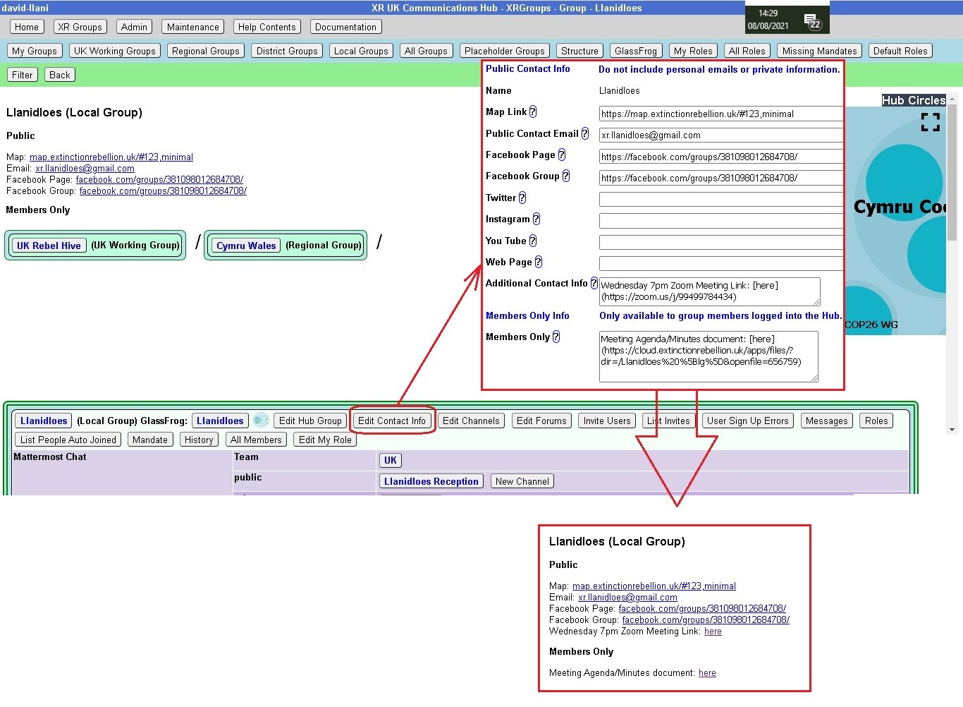Show UK Working Groups
963x707 pixels.
pyautogui.click(x=115, y=51)
